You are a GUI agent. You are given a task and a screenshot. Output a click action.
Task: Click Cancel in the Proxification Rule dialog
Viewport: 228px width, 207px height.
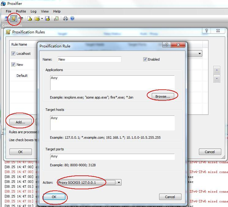[x=170, y=197]
